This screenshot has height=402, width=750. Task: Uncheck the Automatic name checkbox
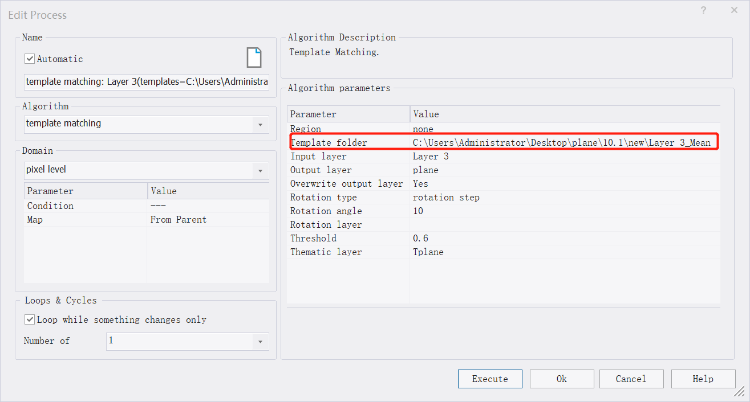[x=30, y=59]
